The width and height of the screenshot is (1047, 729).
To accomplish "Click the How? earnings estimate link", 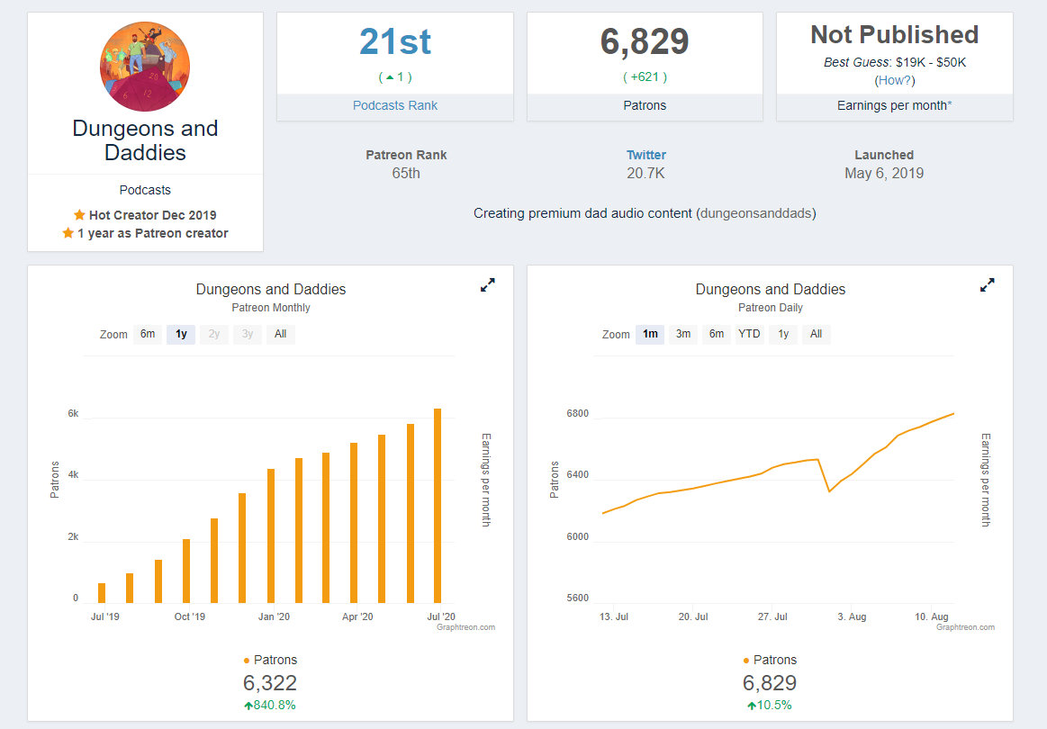I will [895, 80].
